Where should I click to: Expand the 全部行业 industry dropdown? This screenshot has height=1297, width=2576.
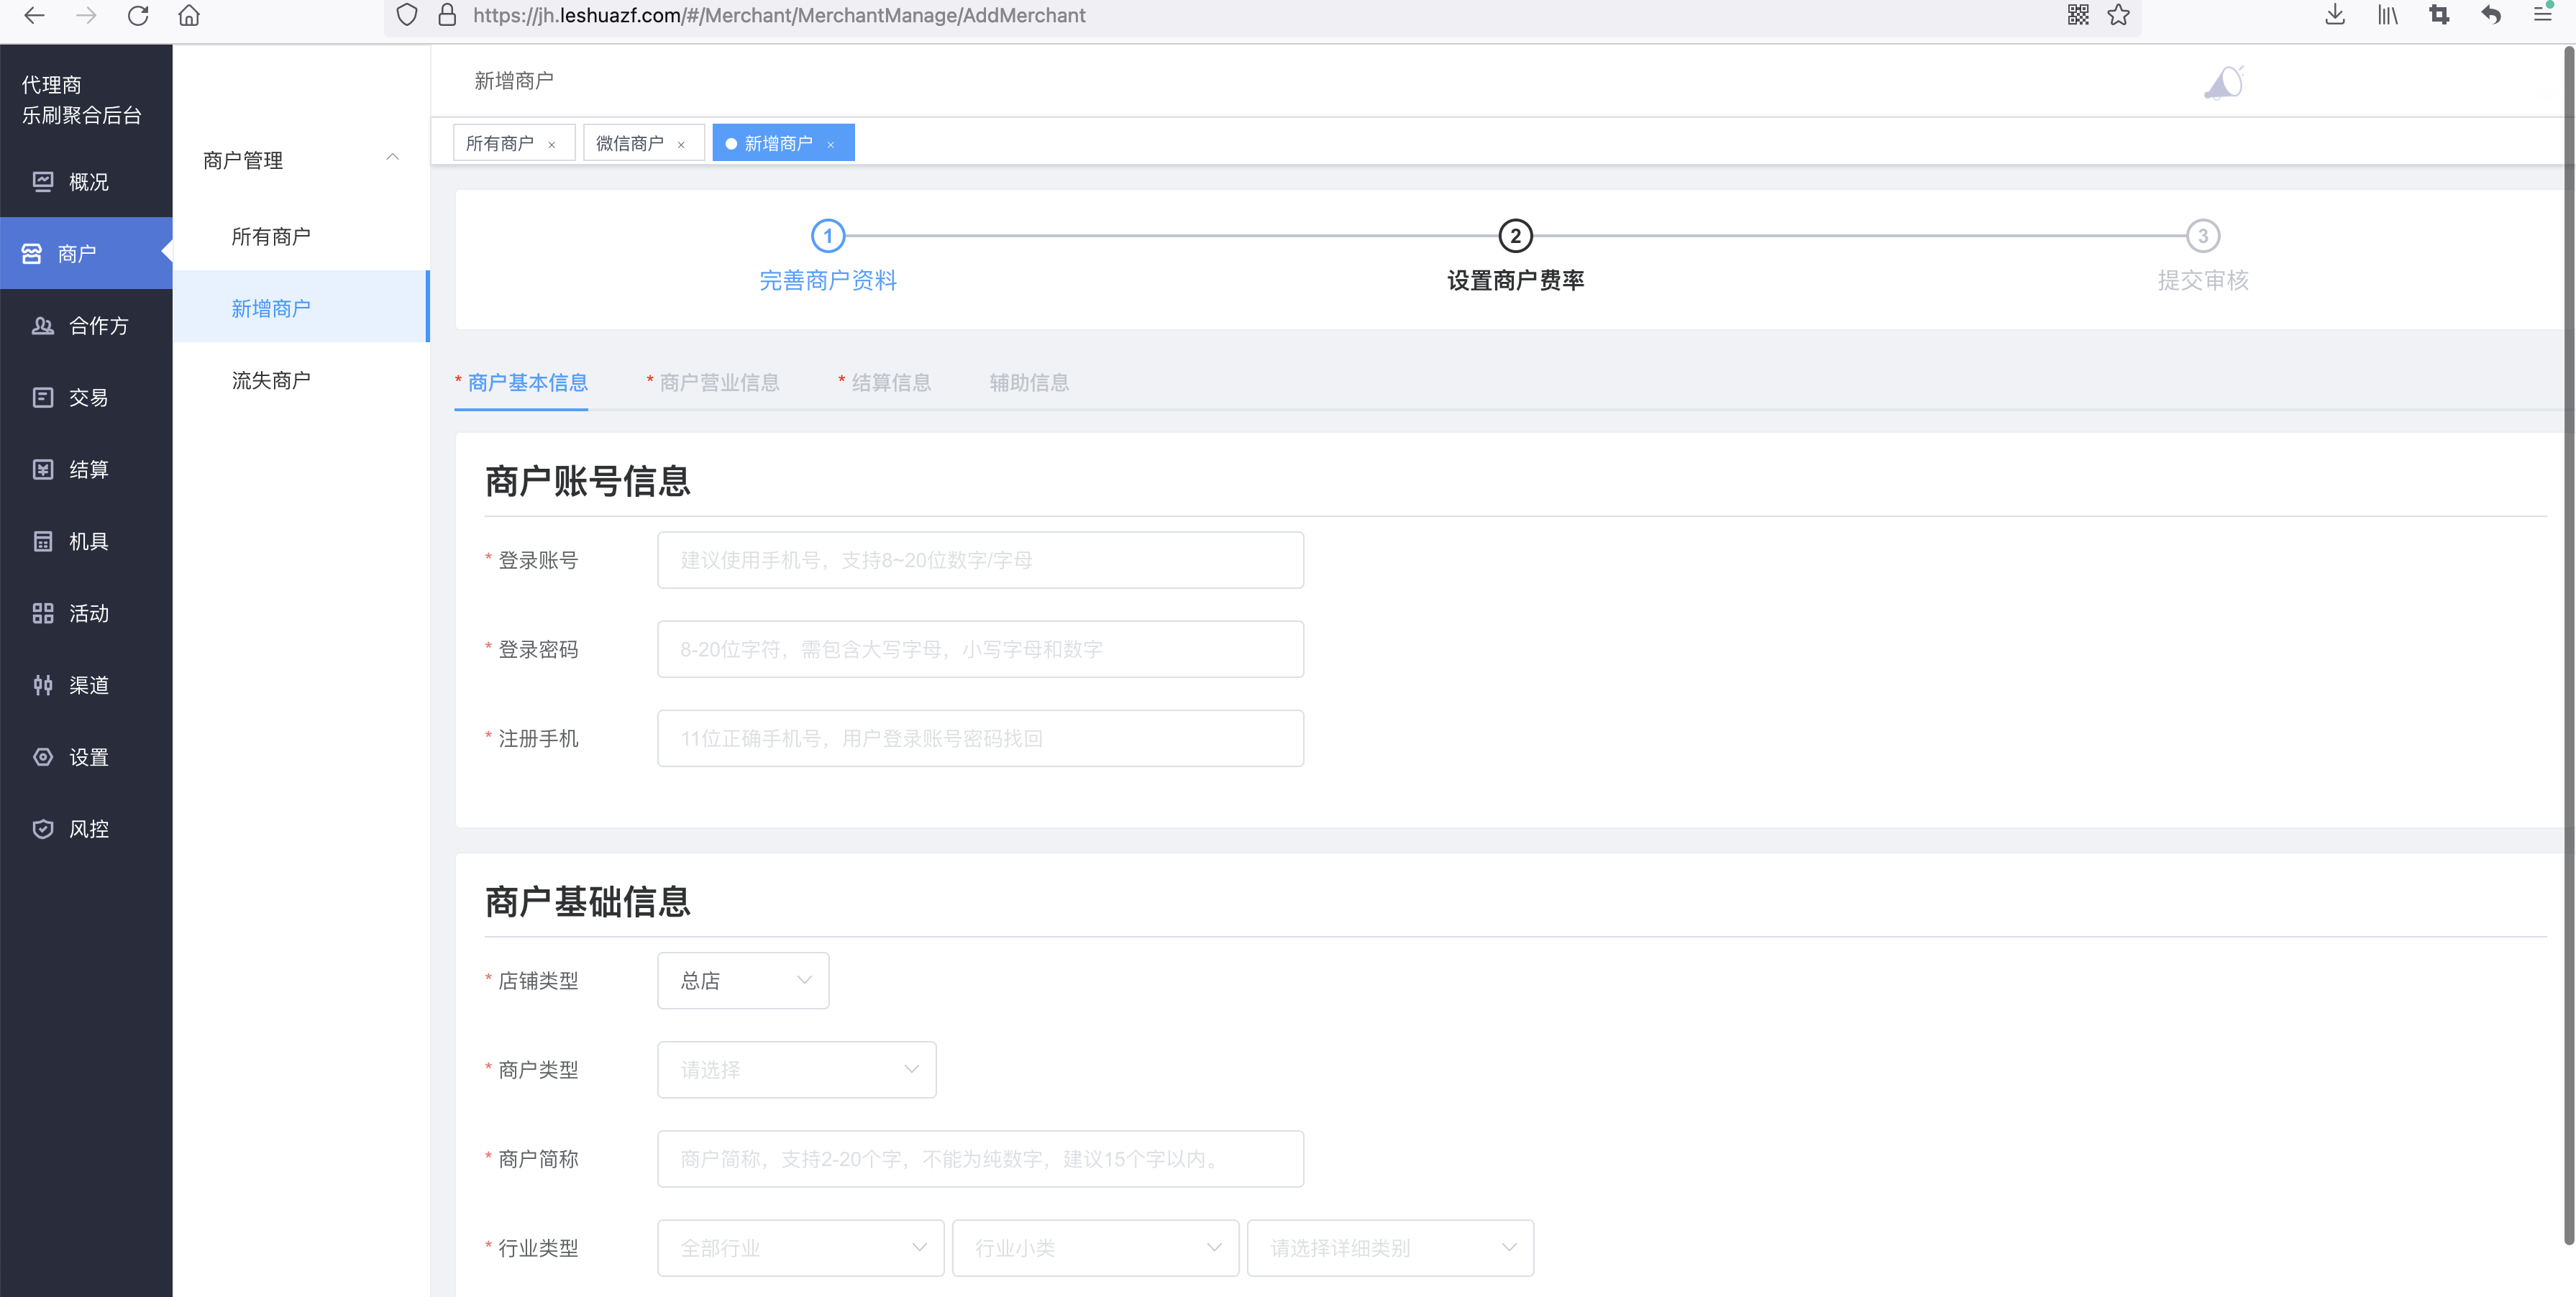click(800, 1247)
